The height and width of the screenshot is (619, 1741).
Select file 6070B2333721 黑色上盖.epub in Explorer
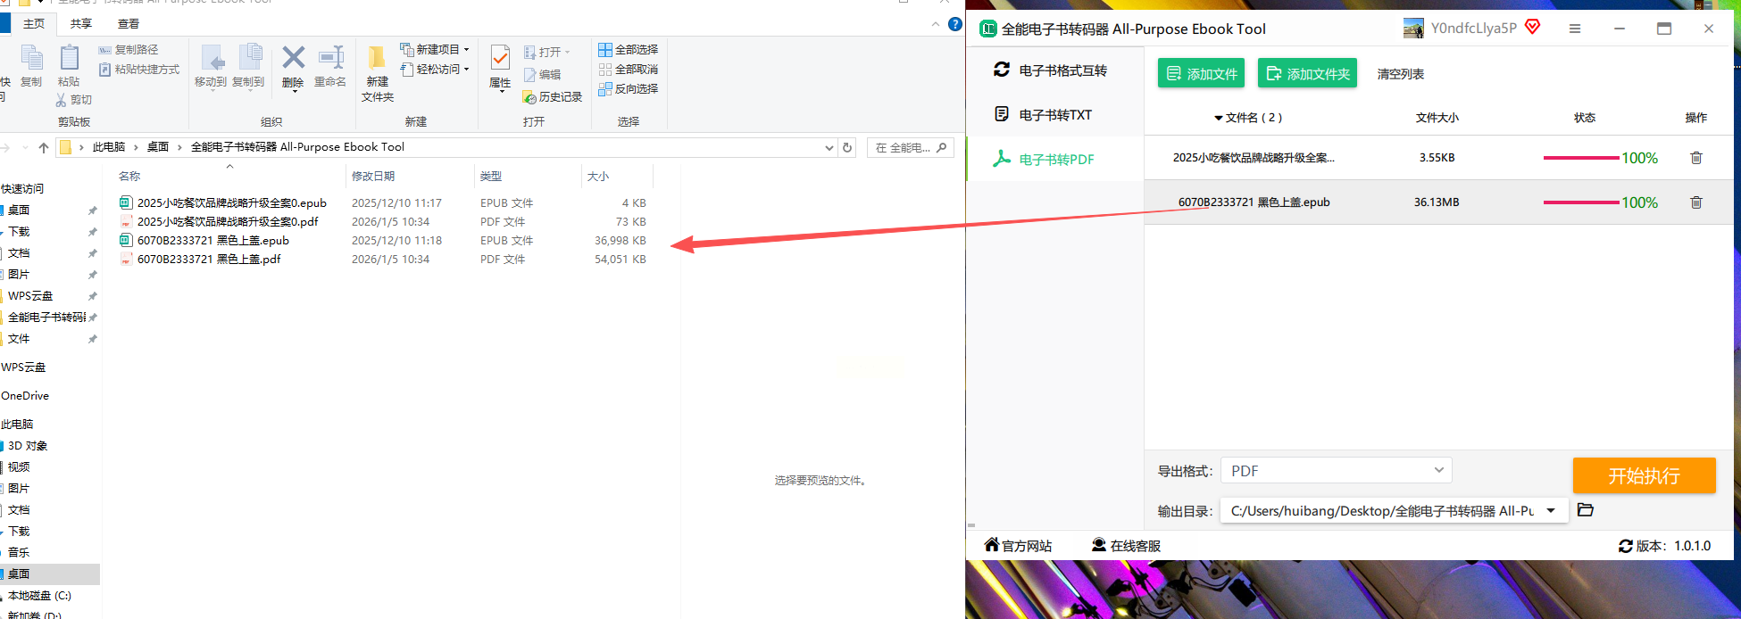click(204, 241)
